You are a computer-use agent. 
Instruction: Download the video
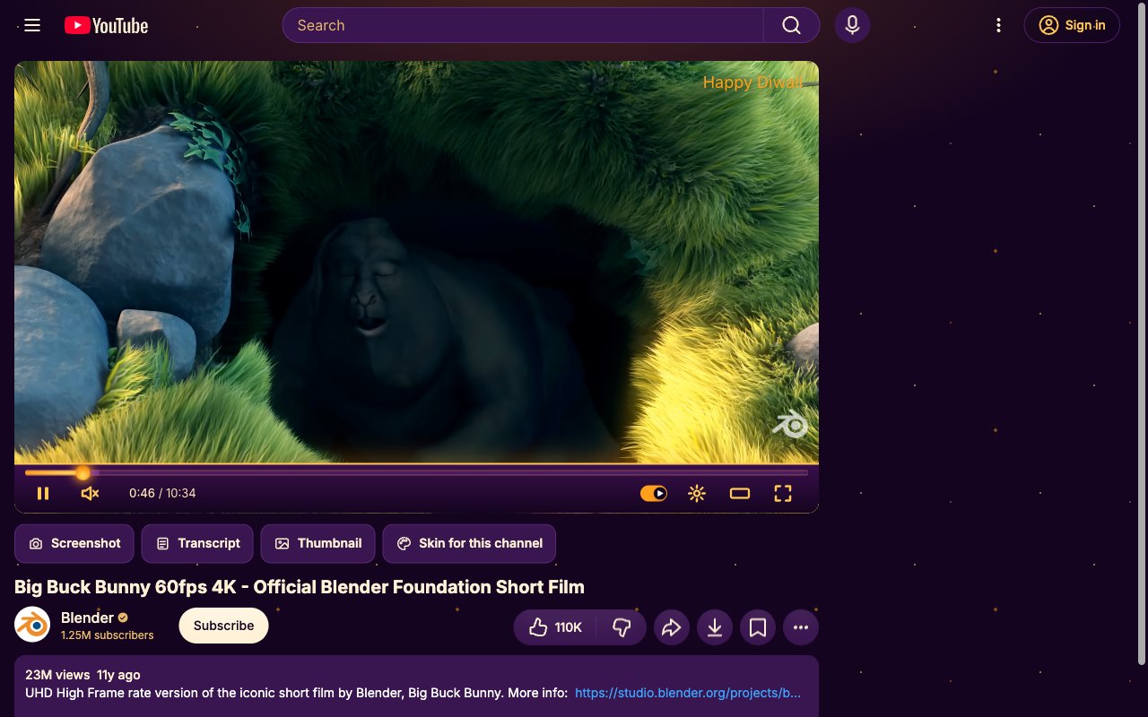point(715,627)
